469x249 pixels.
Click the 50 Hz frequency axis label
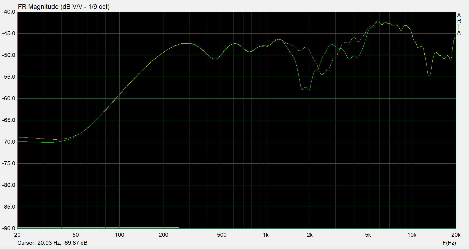click(76, 235)
